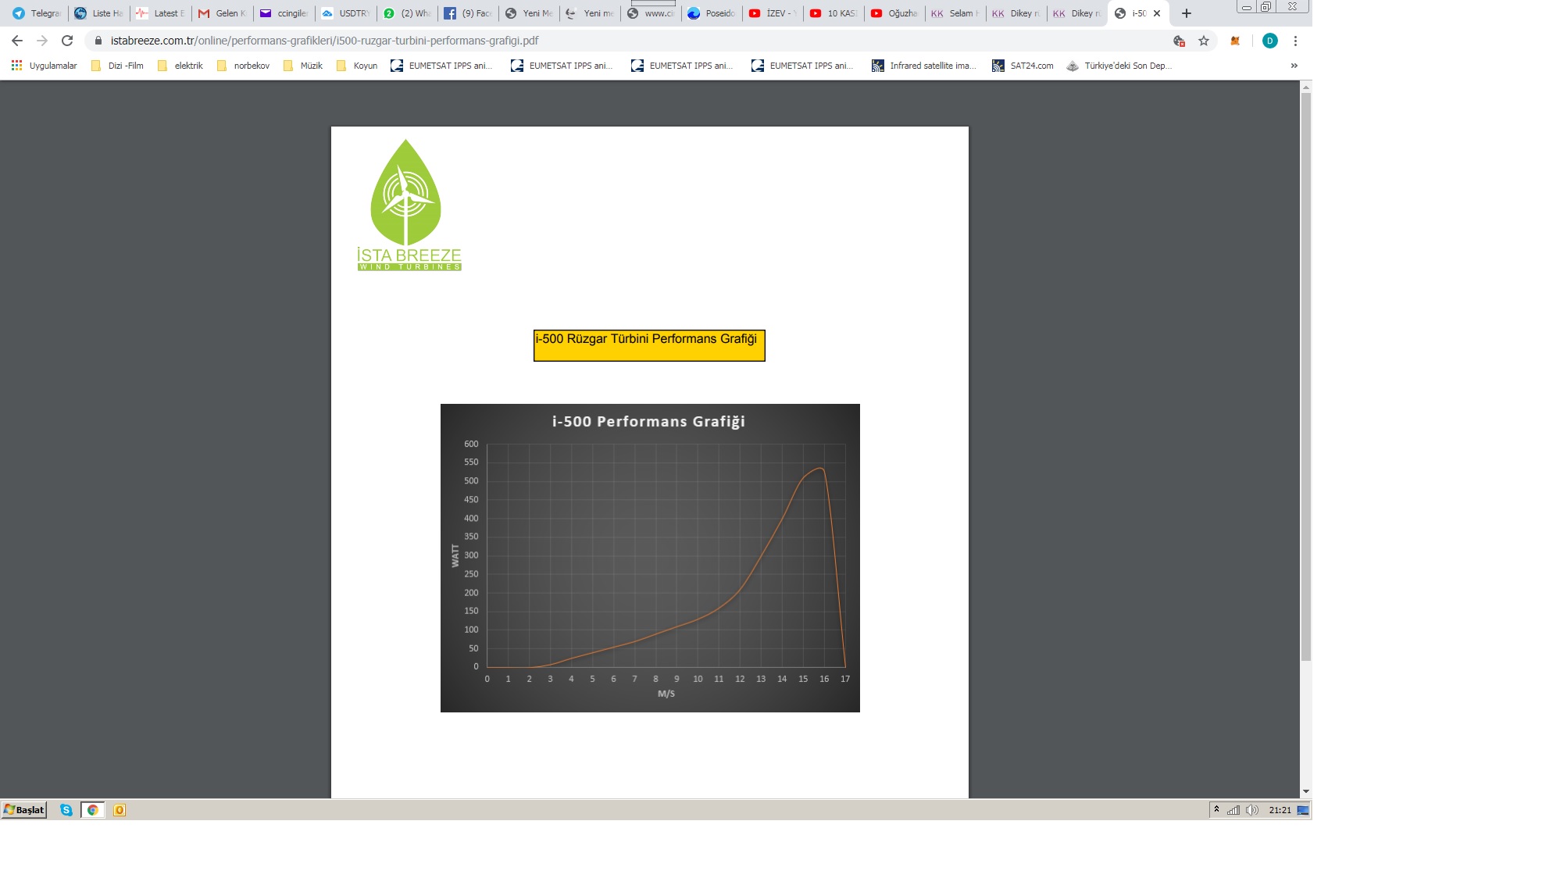Switch to the Selam H tab
Viewport: 1560px width, 878px height.
pos(955,13)
